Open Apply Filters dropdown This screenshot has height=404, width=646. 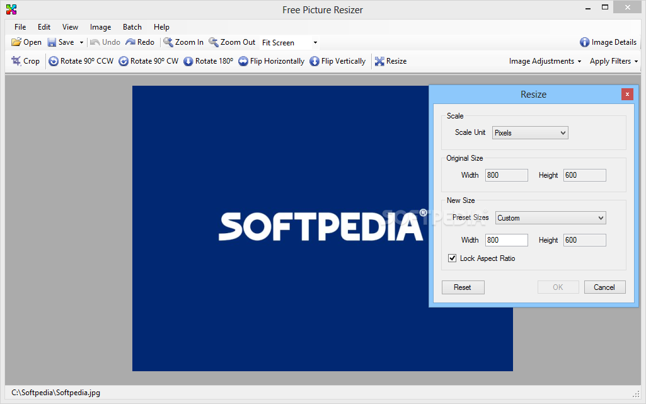click(x=613, y=61)
